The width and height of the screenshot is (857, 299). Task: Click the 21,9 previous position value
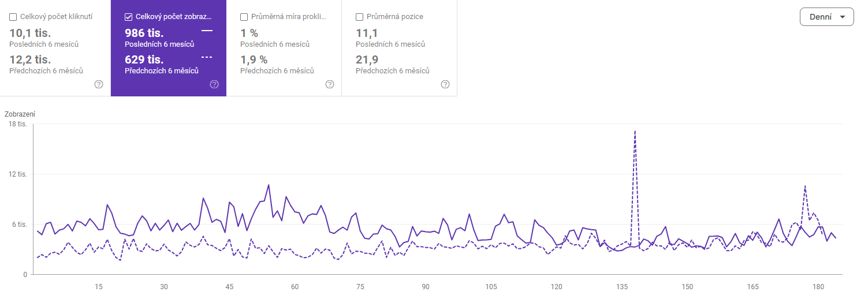(x=367, y=59)
